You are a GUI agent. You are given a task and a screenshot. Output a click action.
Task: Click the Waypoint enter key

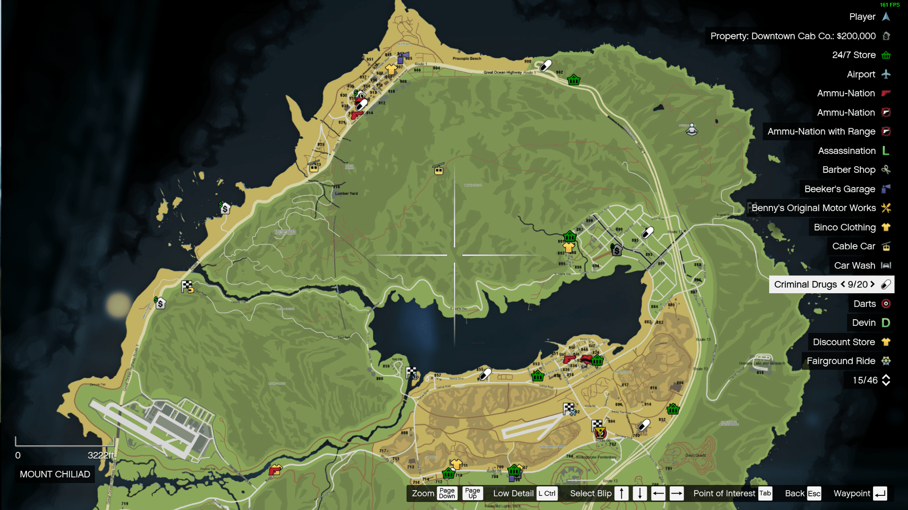point(880,493)
